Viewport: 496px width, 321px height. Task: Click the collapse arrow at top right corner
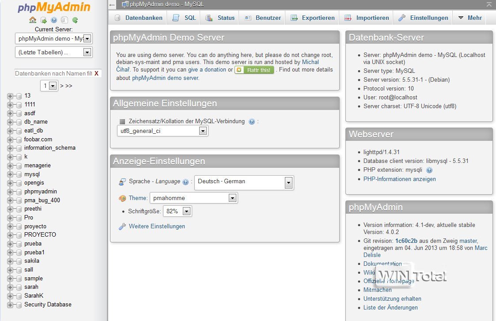489,4
